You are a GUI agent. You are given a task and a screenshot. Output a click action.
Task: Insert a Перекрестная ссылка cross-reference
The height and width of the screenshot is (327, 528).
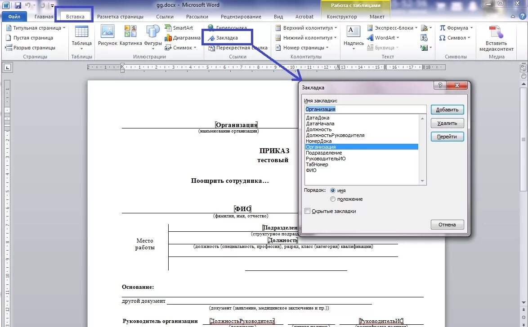coord(238,48)
